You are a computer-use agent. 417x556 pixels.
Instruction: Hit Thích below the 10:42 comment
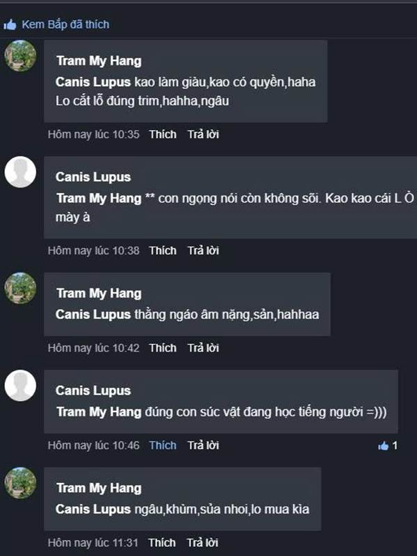163,347
